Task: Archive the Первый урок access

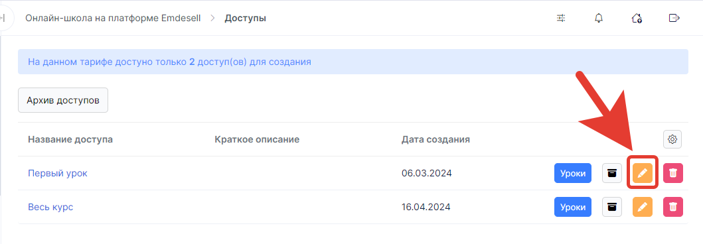Action: [x=612, y=173]
